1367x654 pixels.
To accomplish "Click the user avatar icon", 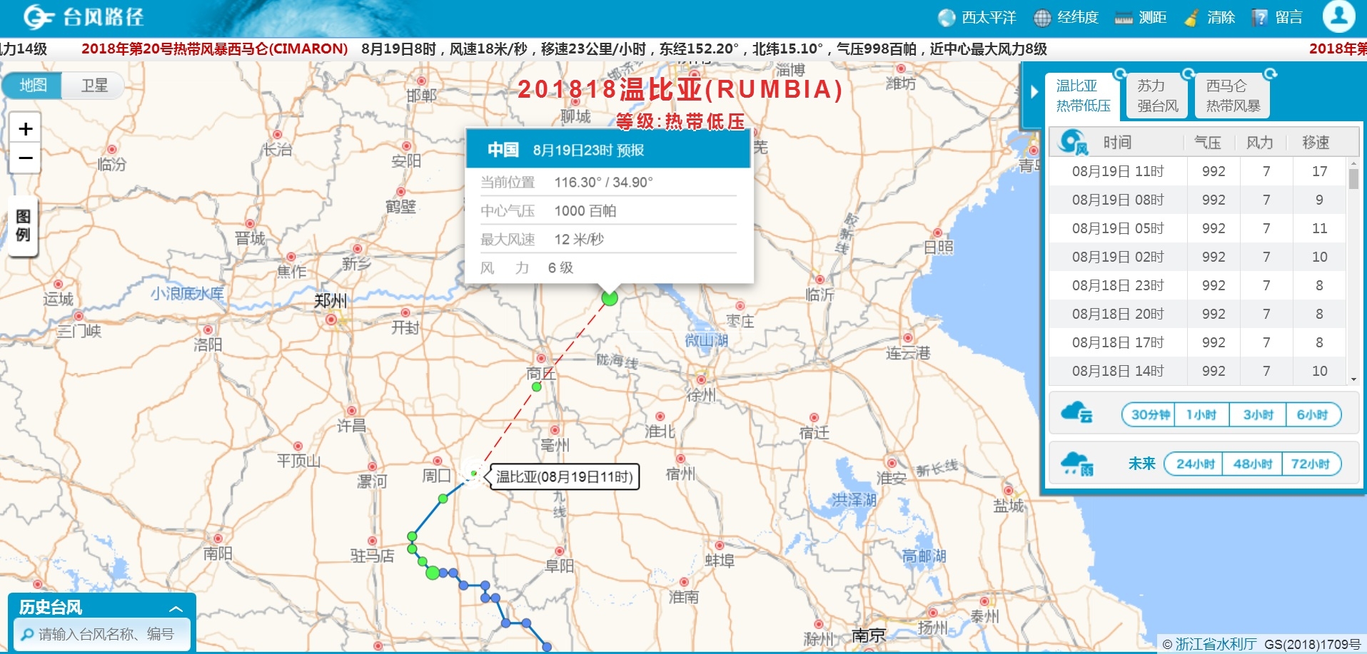I will coord(1340,17).
